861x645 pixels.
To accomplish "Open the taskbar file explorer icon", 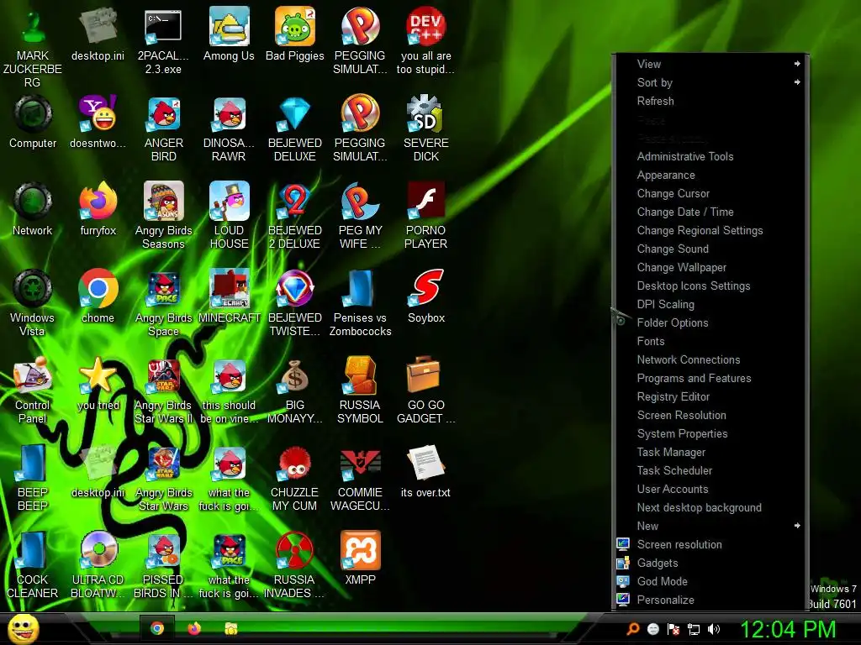I will coord(231,628).
